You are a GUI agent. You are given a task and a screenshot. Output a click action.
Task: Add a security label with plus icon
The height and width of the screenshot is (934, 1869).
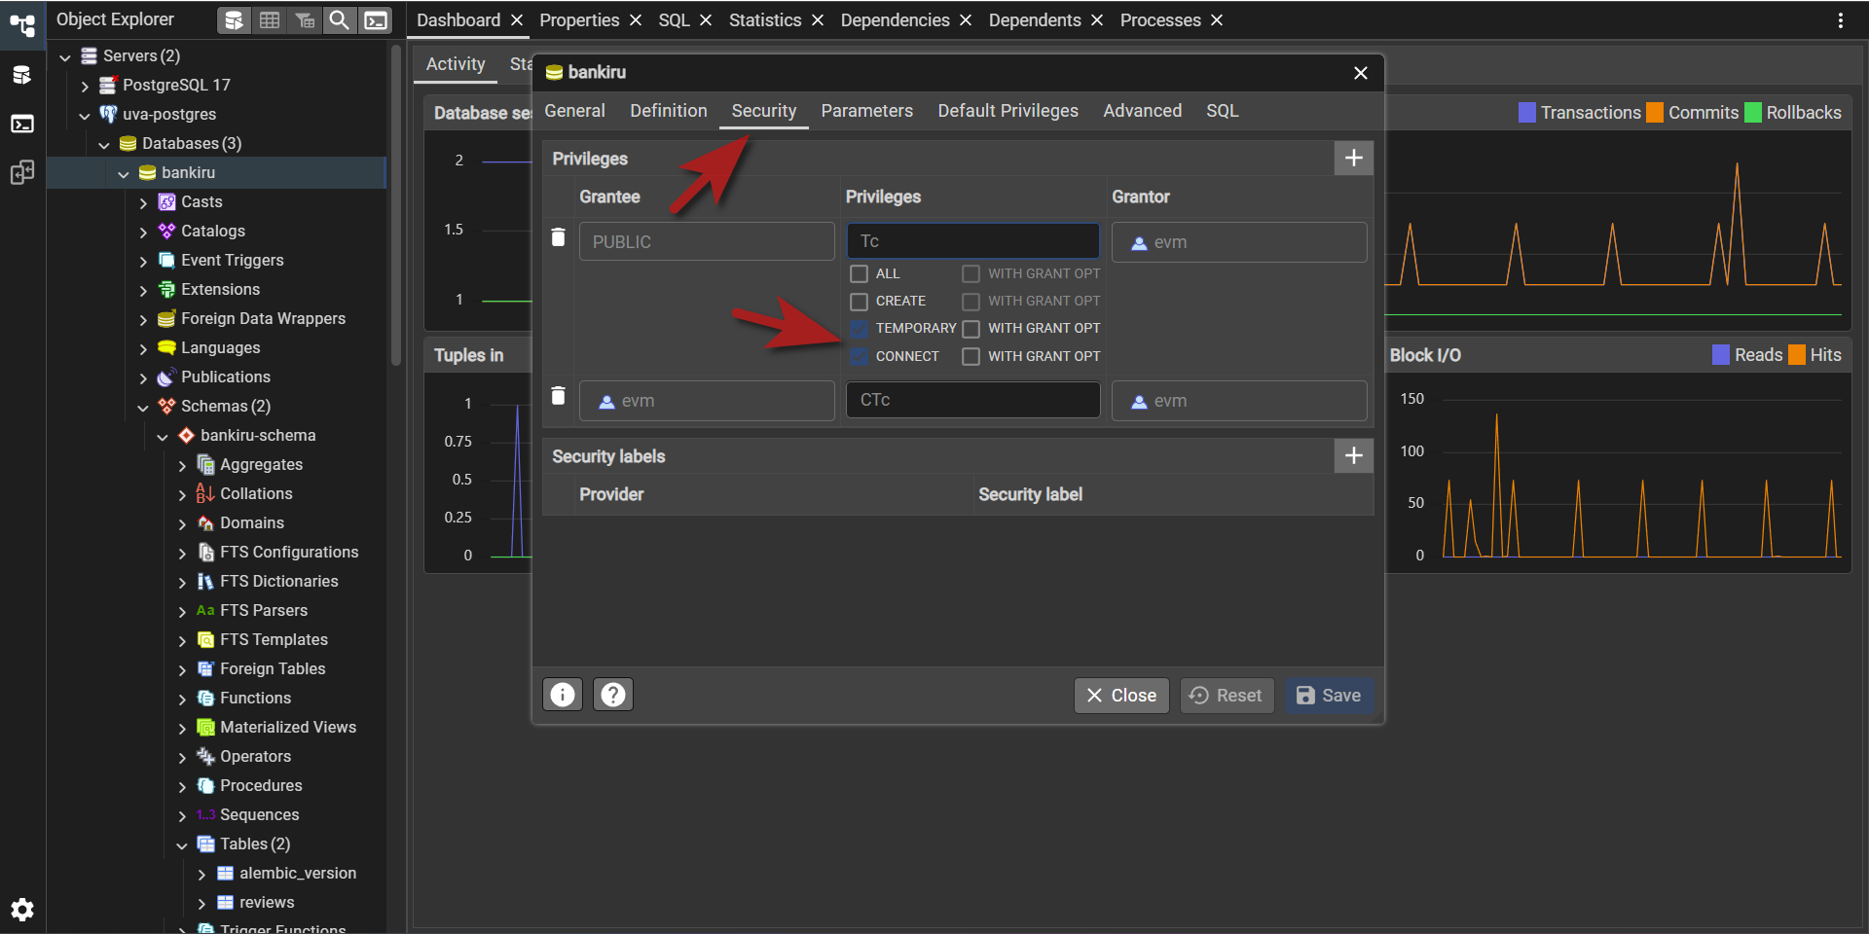[x=1353, y=455]
